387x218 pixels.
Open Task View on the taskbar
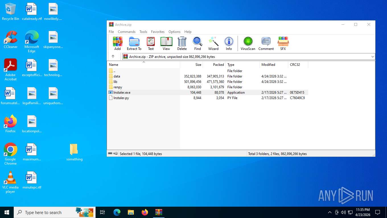102,212
